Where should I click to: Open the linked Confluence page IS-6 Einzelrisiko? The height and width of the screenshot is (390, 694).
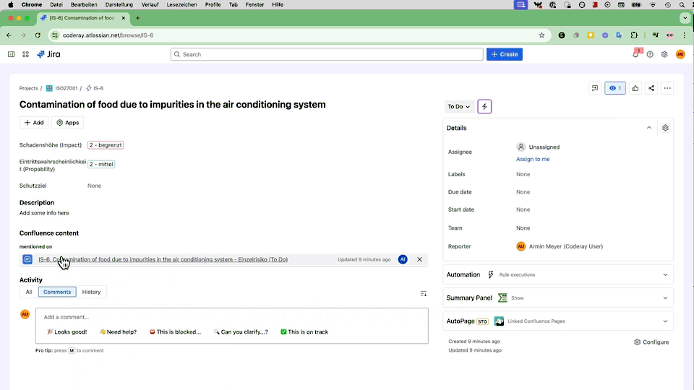(x=163, y=259)
